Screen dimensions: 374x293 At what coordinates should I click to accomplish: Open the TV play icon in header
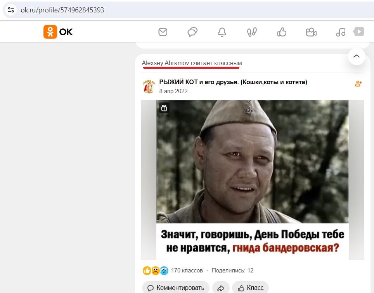(x=358, y=31)
